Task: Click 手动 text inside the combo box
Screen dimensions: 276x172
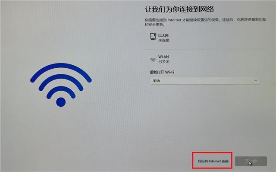Action: coord(156,81)
